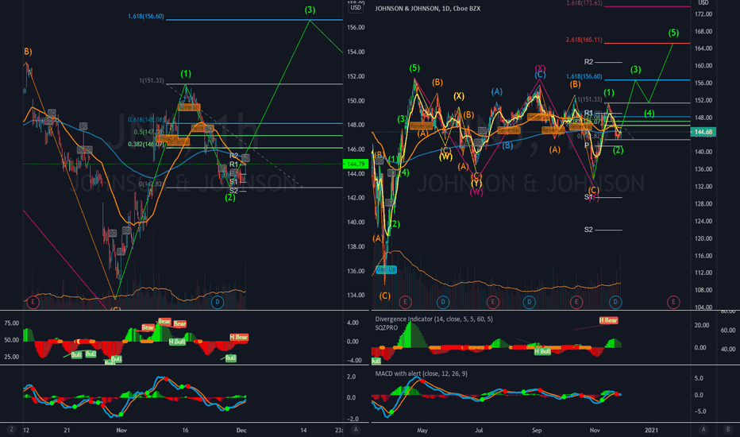The height and width of the screenshot is (437, 740).
Task: Select green wave (1) label on left chart
Action: point(186,74)
